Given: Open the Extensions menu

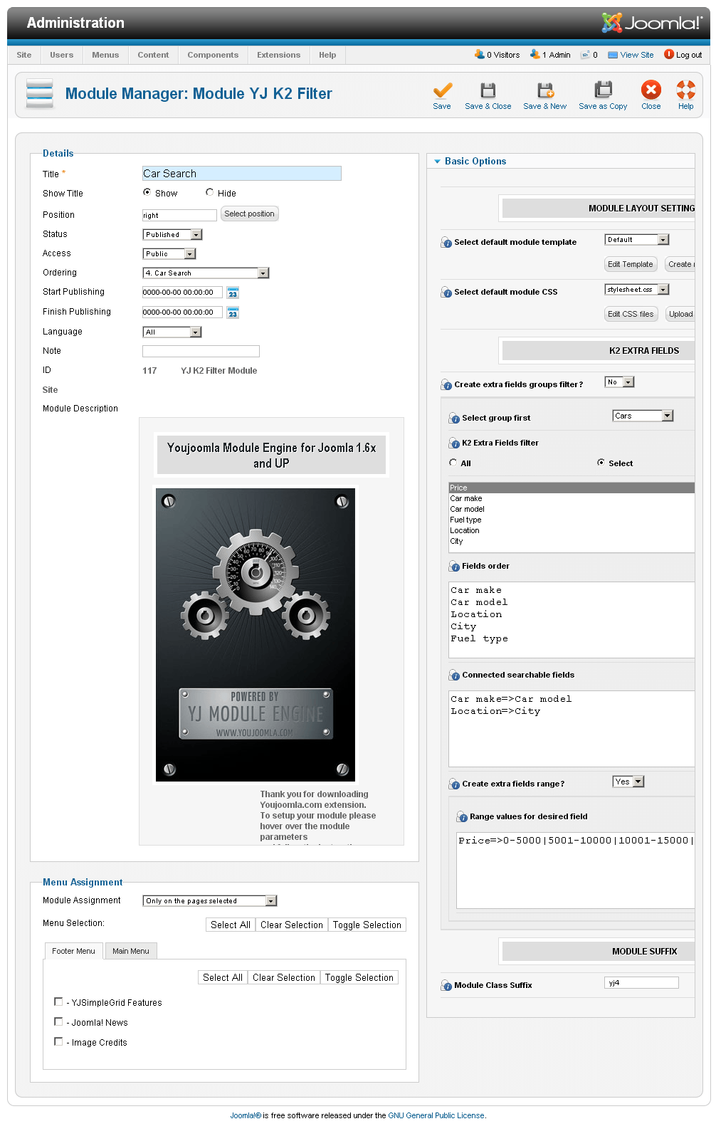Looking at the screenshot, I should 278,55.
